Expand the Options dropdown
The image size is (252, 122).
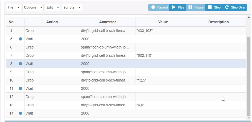pos(33,7)
